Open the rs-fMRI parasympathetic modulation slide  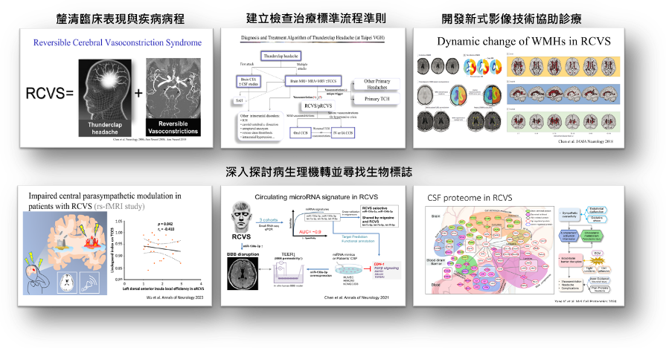point(115,245)
